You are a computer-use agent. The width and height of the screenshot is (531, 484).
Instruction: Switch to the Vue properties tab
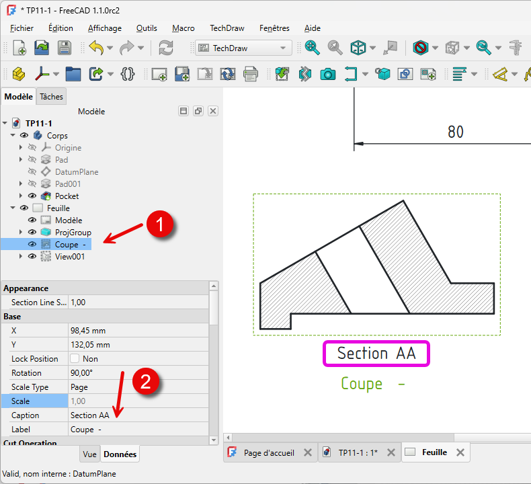(x=89, y=454)
